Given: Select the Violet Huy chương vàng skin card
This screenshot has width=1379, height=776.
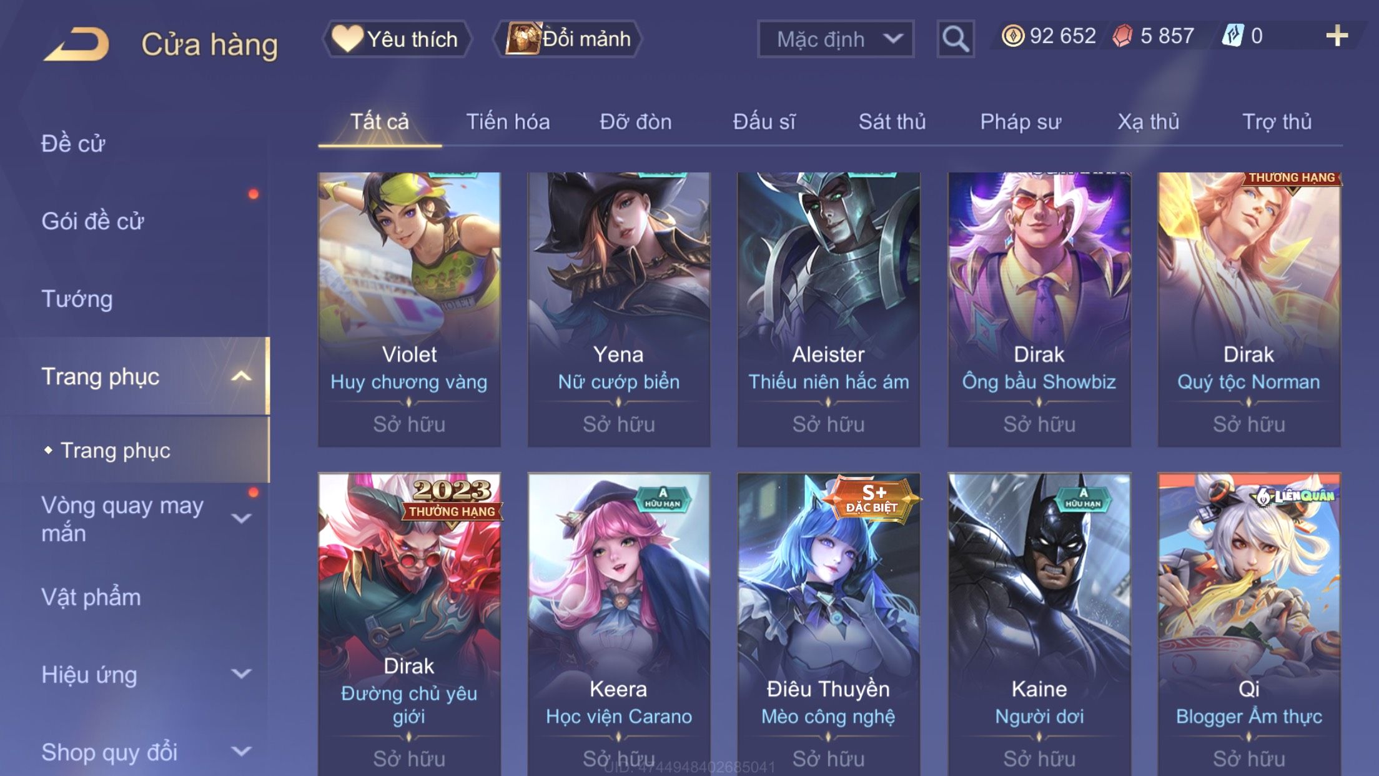Looking at the screenshot, I should click(x=409, y=309).
